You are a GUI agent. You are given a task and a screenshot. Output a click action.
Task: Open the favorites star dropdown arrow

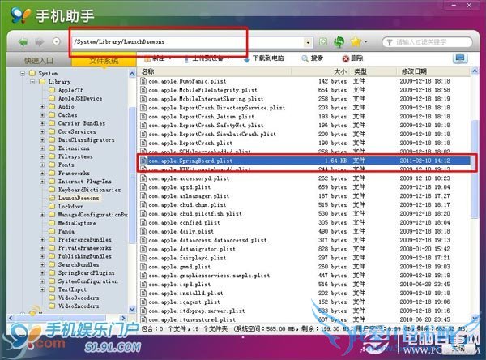tap(366, 41)
